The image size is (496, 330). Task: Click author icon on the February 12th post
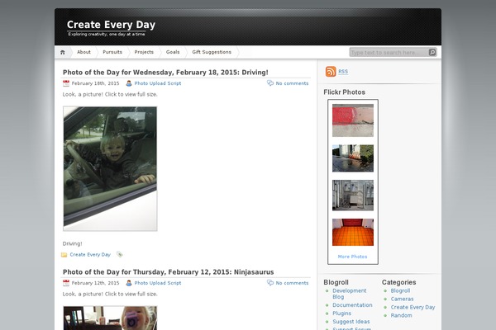point(129,283)
